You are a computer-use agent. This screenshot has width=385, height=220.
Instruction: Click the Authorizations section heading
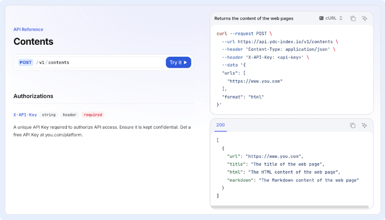tap(33, 96)
